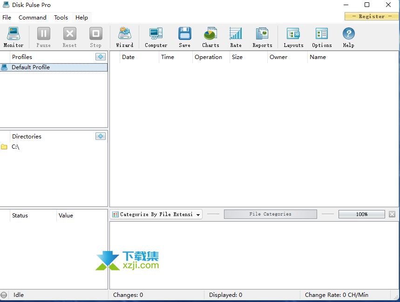Sort the list by Size column header

[x=237, y=57]
